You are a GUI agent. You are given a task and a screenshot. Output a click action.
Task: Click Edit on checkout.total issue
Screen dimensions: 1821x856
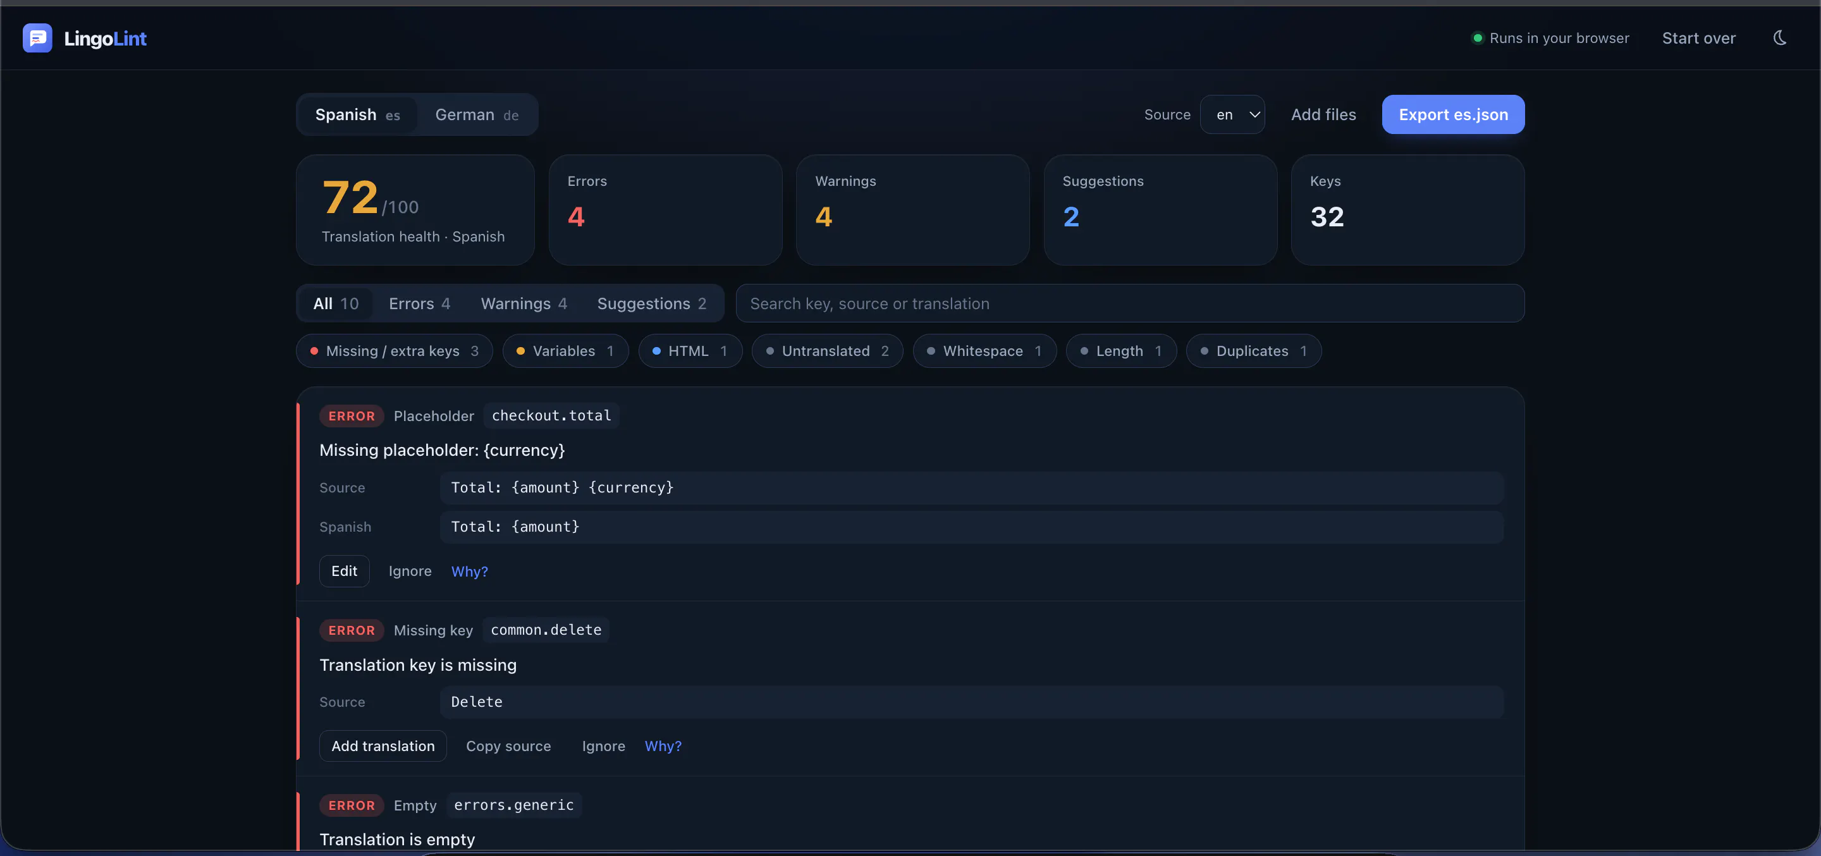tap(344, 571)
